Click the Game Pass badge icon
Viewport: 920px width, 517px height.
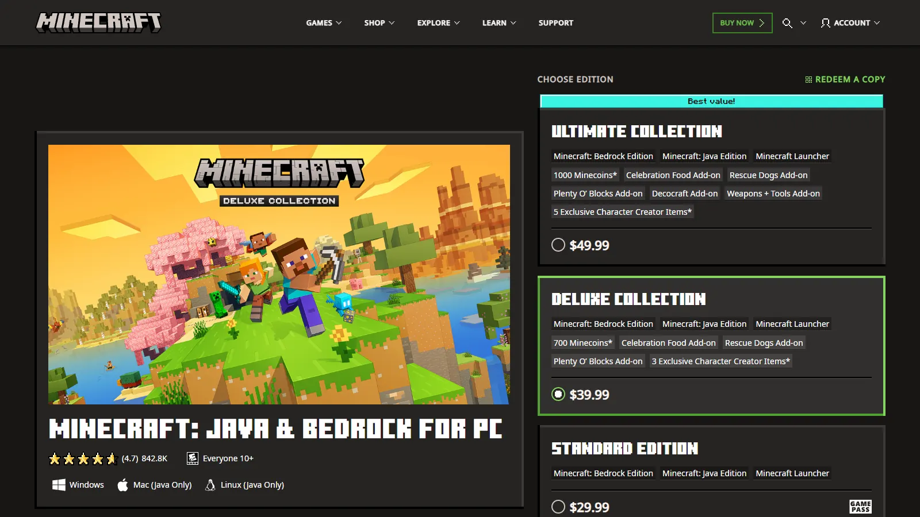tap(860, 507)
